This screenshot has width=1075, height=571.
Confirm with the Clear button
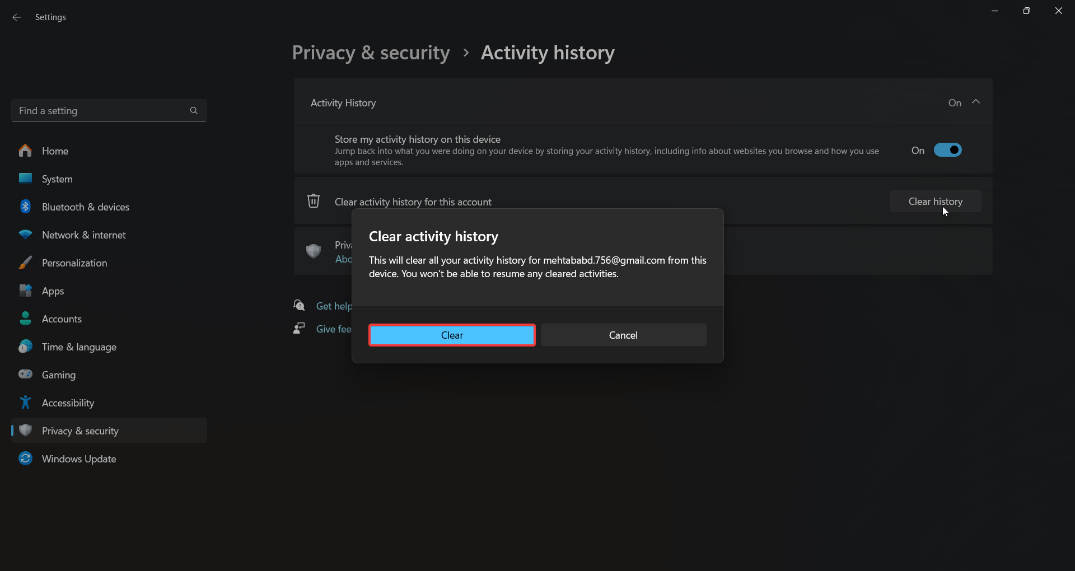(452, 335)
